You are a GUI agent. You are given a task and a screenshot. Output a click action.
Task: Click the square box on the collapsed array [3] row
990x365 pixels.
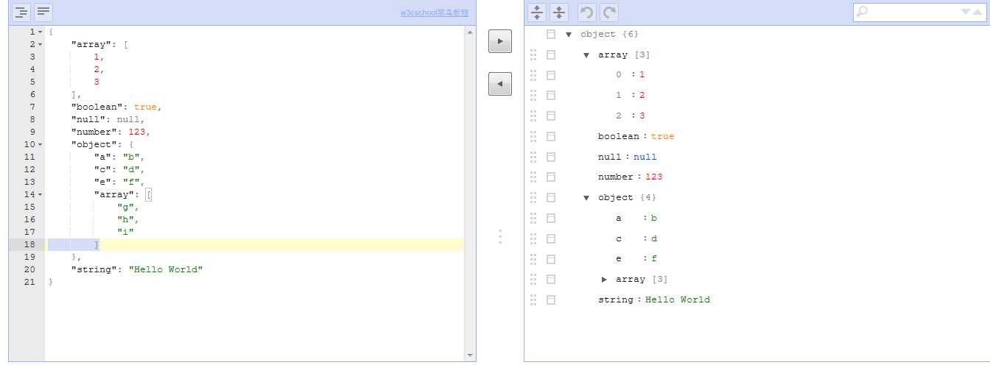pyautogui.click(x=550, y=279)
